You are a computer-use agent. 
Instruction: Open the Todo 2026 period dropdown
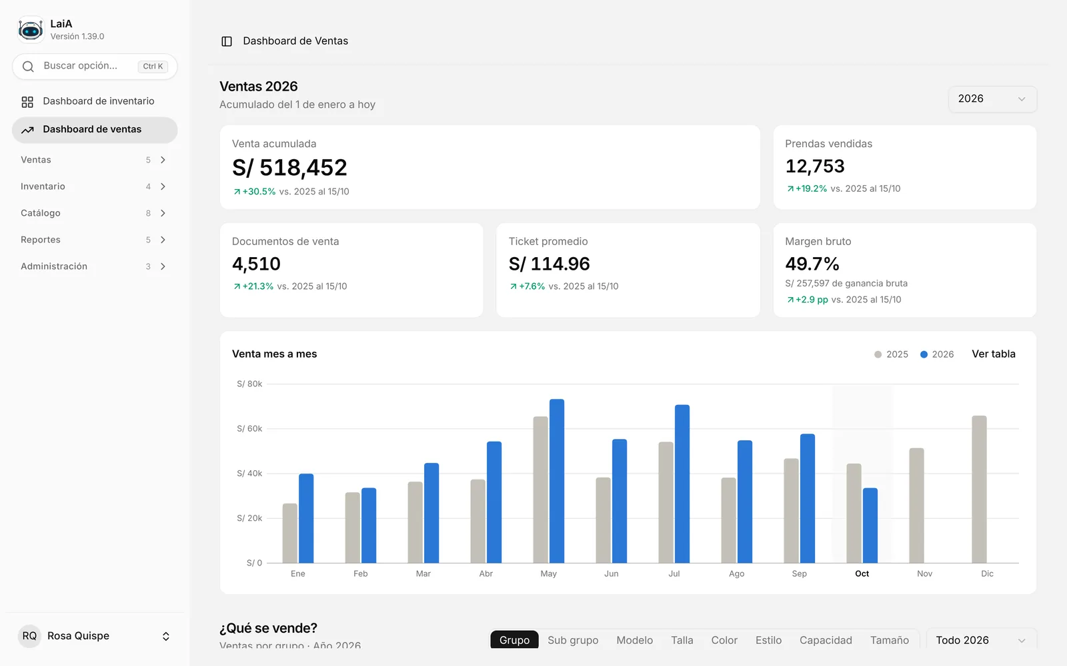click(x=982, y=640)
